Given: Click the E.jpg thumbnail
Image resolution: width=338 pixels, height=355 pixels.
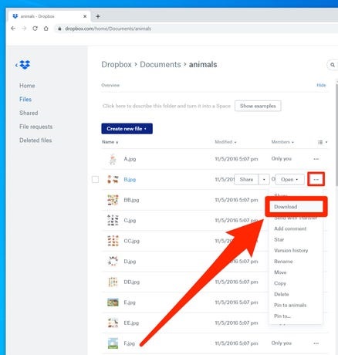Looking at the screenshot, I should coord(113,303).
